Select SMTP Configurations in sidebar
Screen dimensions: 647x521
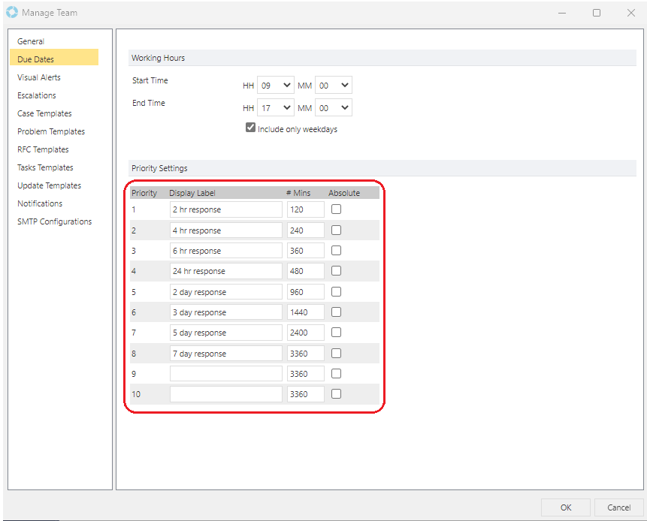pyautogui.click(x=54, y=221)
